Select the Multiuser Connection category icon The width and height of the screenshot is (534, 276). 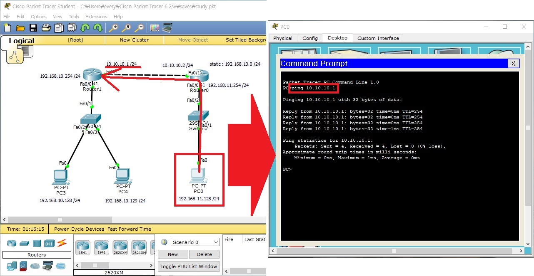[61, 266]
